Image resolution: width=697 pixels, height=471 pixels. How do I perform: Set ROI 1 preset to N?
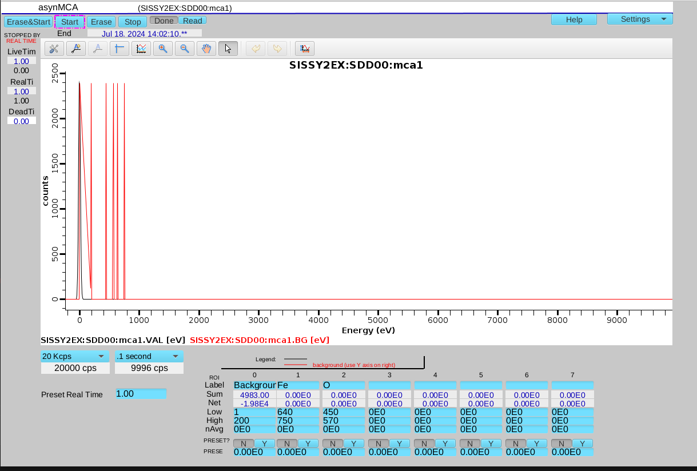(x=286, y=444)
